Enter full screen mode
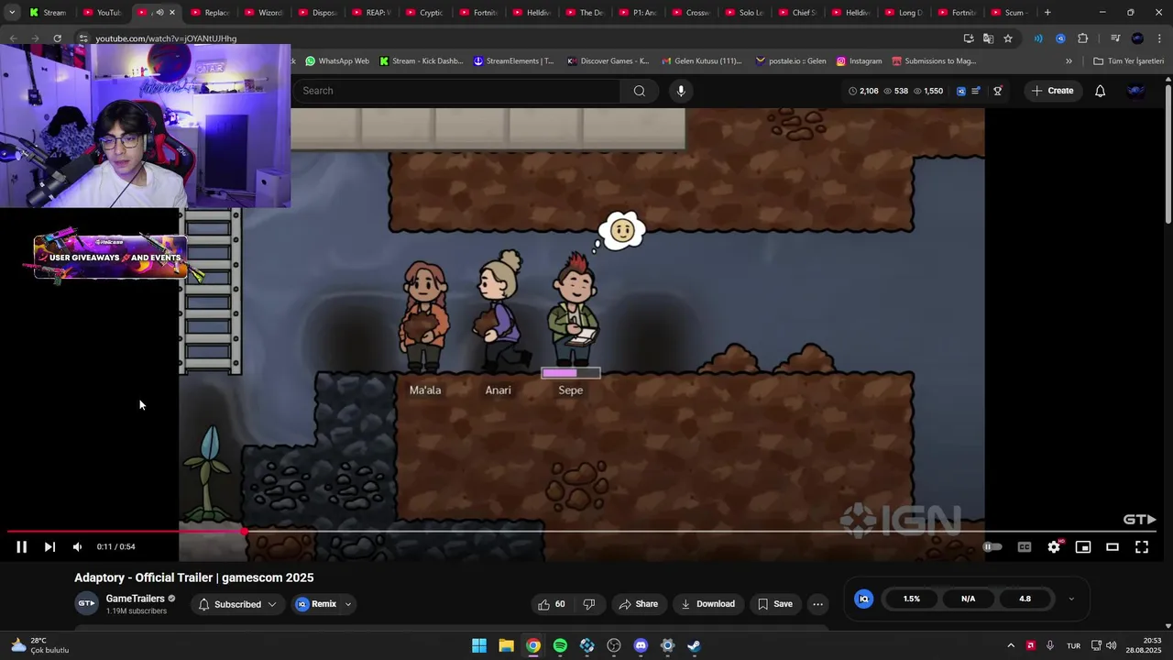The image size is (1173, 660). [1142, 547]
